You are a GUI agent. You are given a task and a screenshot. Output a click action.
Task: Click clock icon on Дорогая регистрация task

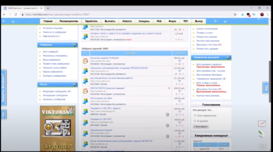(167, 136)
